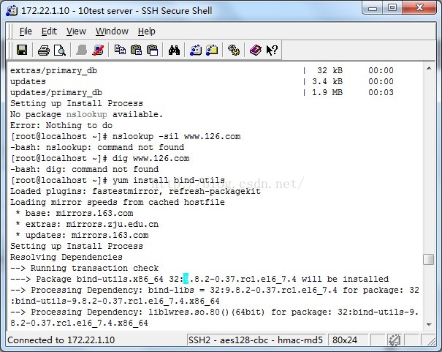This screenshot has width=442, height=352.
Task: Open Settings via the gears icon
Action: 234,50
